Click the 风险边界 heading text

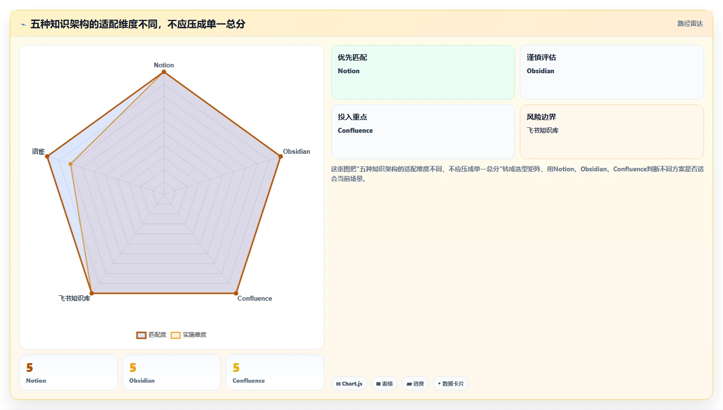(x=541, y=117)
